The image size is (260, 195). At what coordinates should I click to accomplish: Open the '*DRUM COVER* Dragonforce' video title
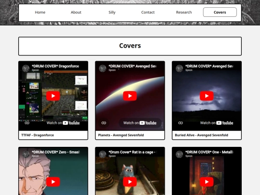[55, 66]
